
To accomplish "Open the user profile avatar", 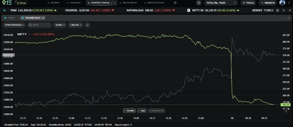I will tap(282, 3).
